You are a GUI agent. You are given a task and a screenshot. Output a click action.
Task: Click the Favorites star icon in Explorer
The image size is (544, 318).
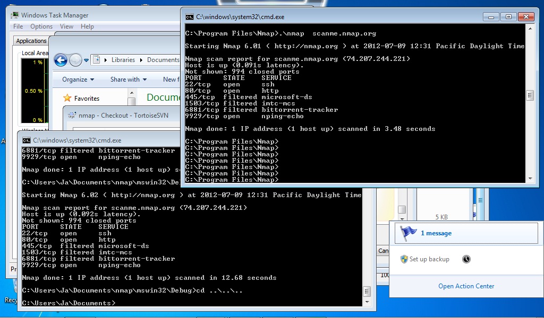67,98
